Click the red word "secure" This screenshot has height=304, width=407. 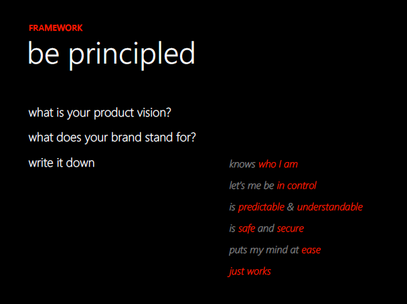(x=290, y=228)
